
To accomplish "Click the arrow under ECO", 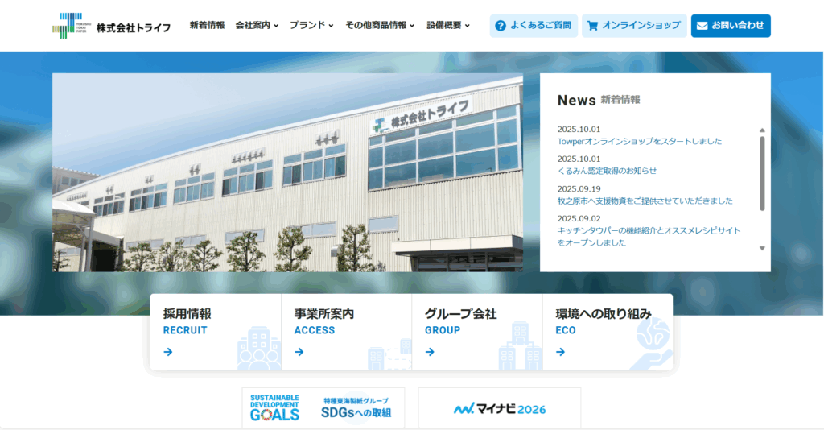I will pyautogui.click(x=560, y=352).
